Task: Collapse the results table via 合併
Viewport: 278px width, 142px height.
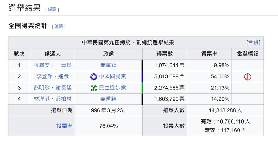Action: click(x=253, y=42)
